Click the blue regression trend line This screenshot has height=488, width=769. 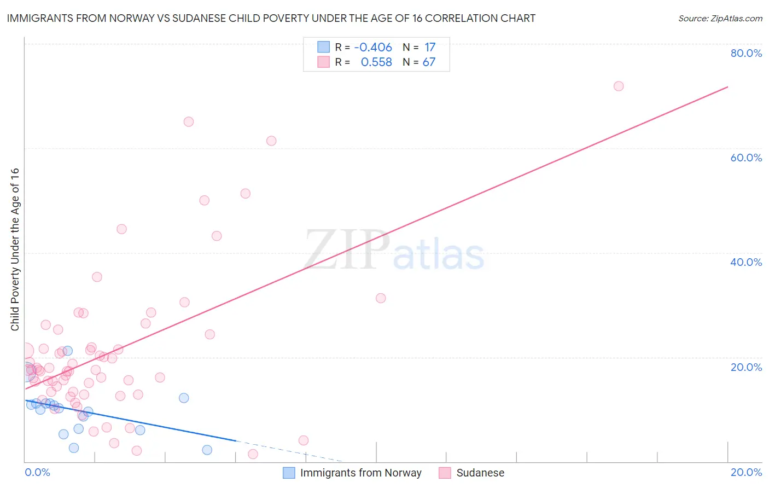click(130, 420)
